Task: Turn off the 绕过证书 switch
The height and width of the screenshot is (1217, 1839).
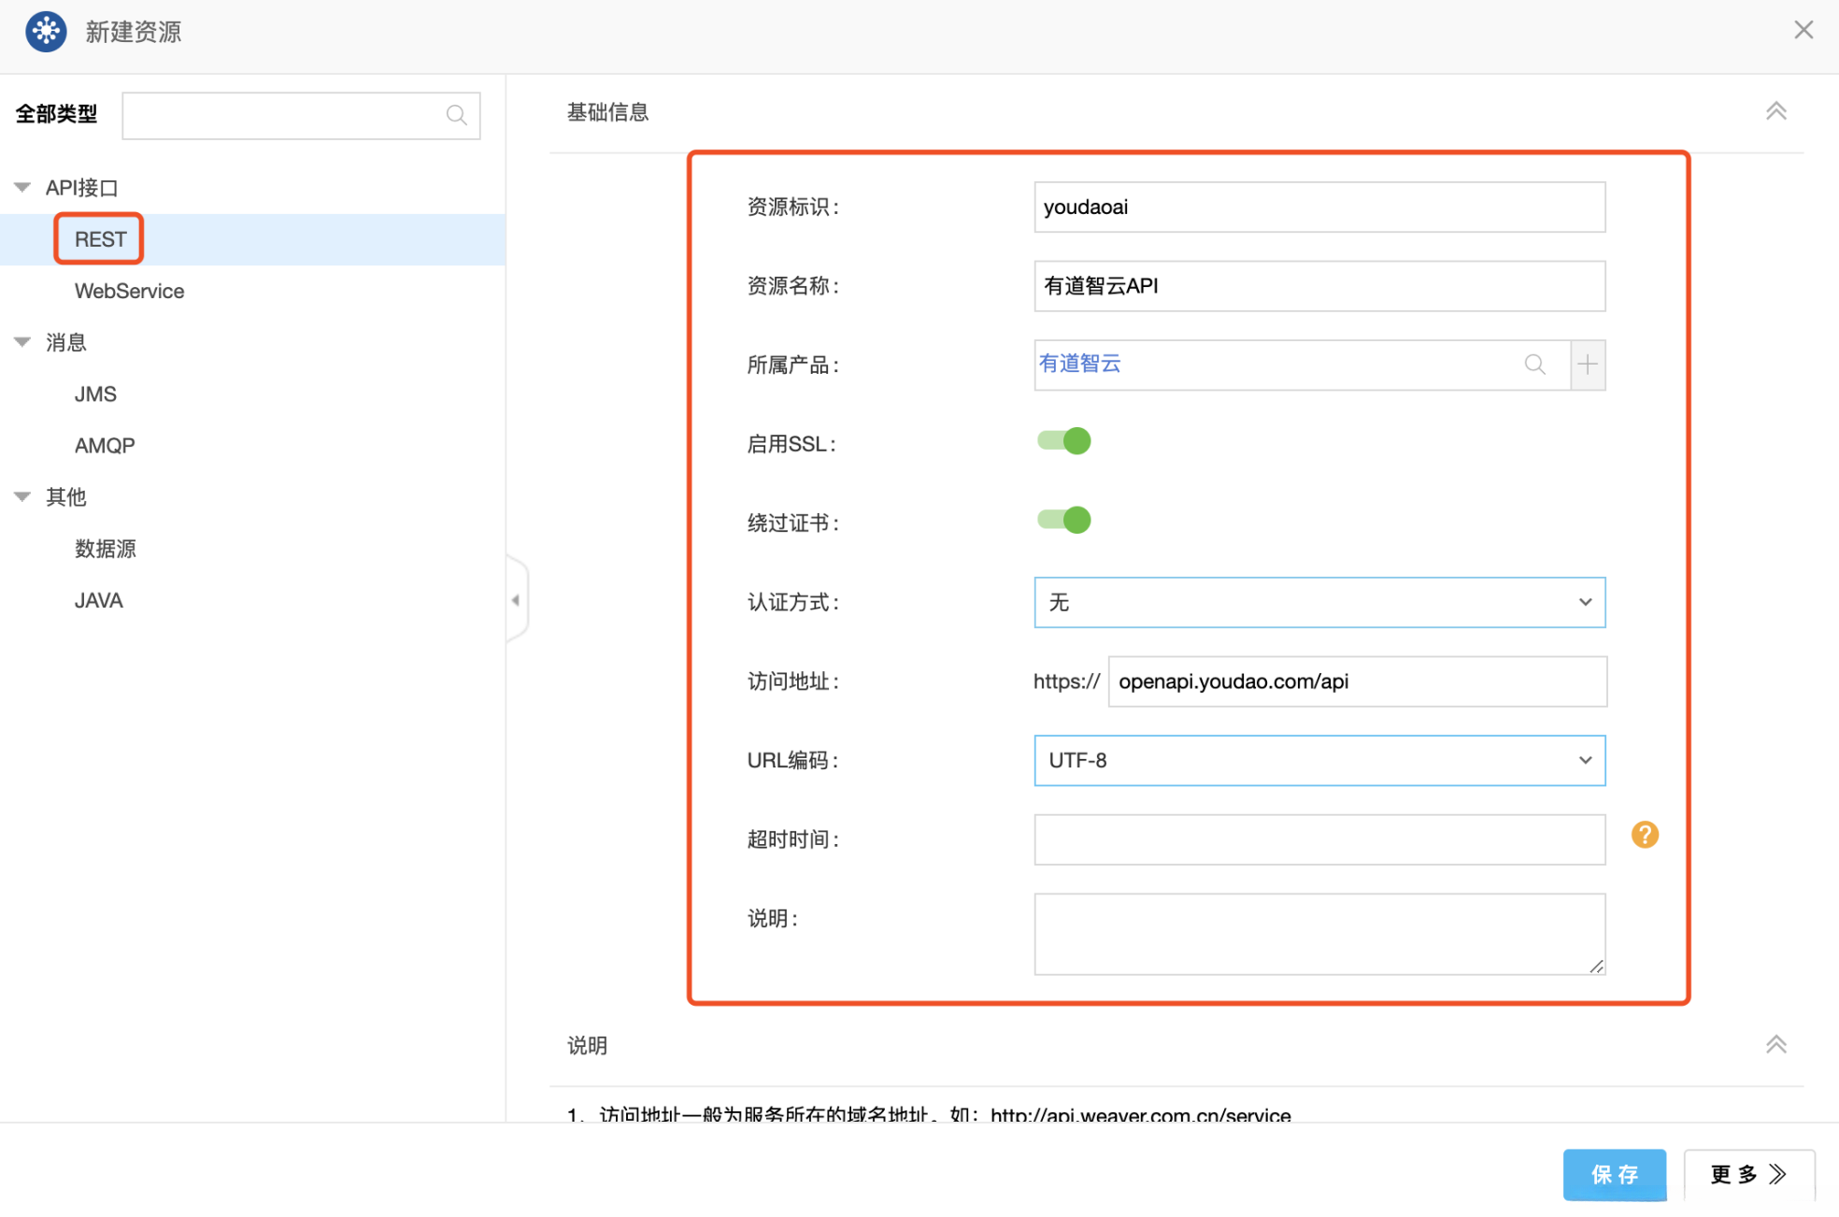Action: pyautogui.click(x=1062, y=520)
